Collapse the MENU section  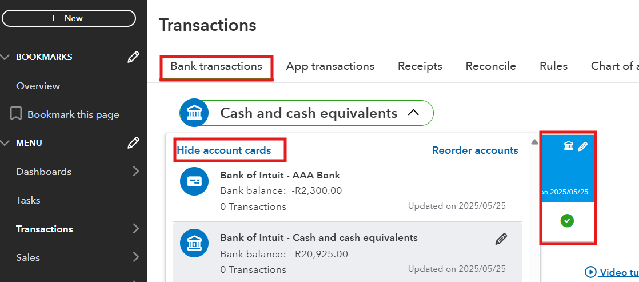click(x=6, y=143)
